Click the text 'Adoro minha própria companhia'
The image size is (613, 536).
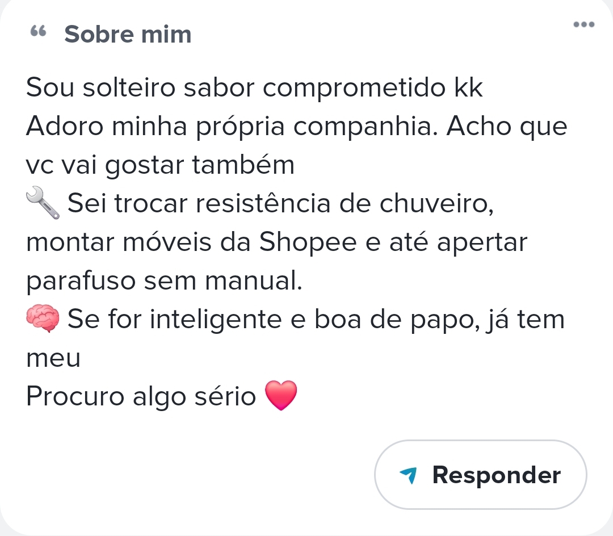coord(232,127)
